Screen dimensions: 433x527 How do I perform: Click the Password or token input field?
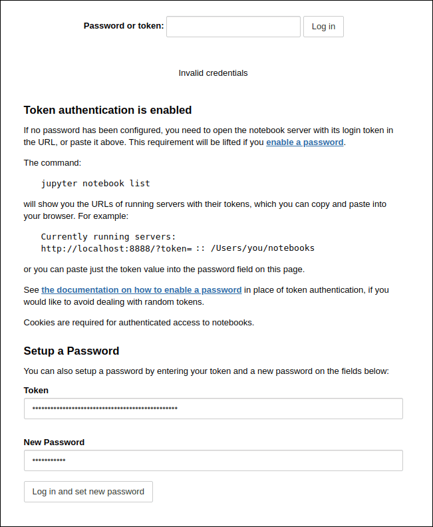click(x=233, y=27)
